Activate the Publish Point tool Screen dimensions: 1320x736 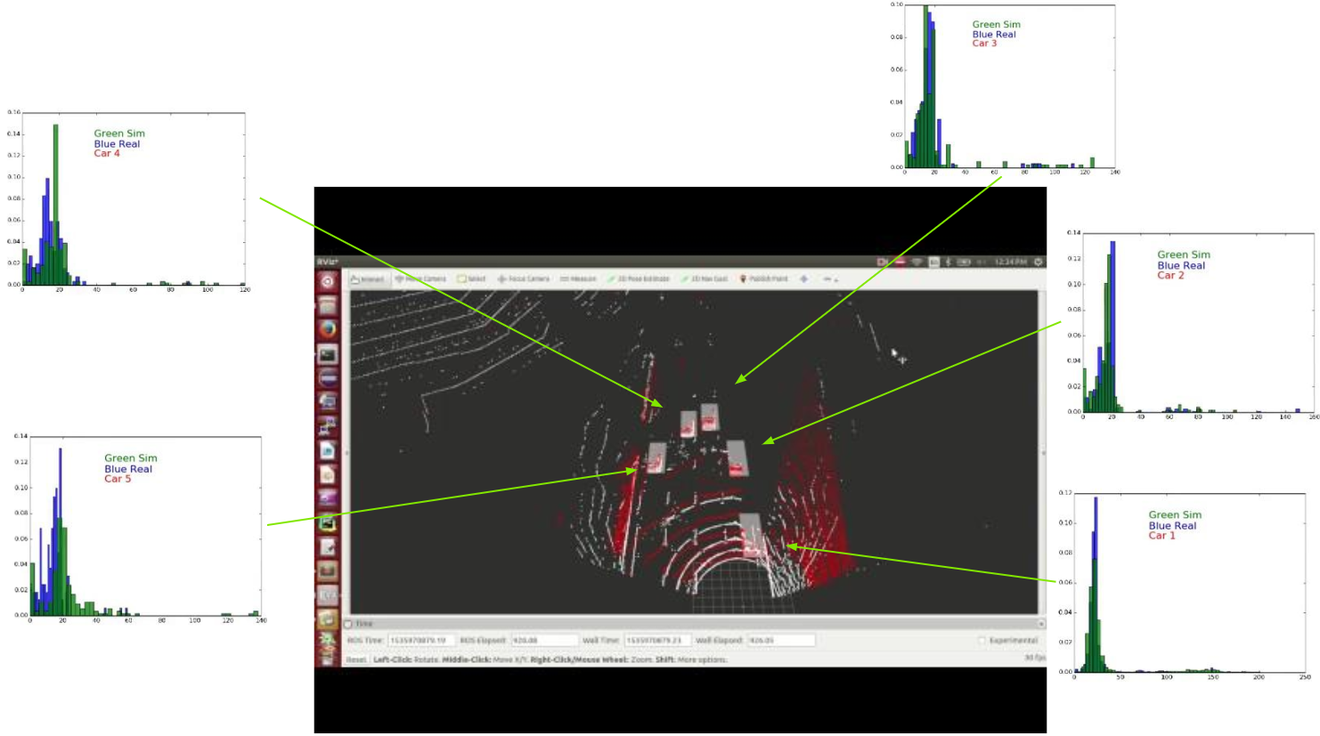[x=764, y=279]
